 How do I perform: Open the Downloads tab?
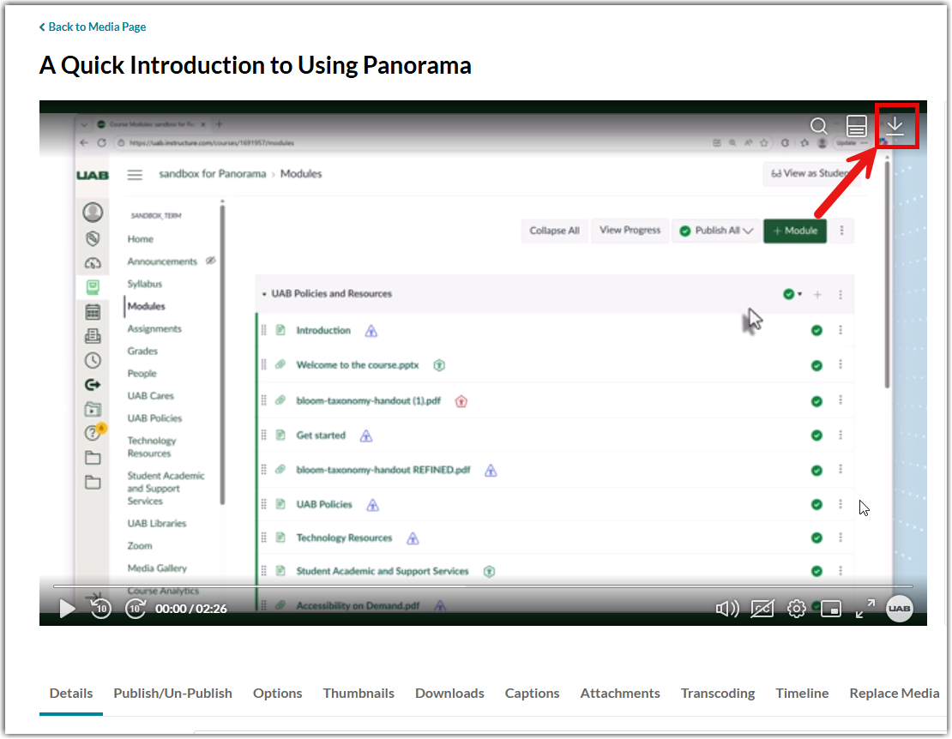[x=449, y=694]
